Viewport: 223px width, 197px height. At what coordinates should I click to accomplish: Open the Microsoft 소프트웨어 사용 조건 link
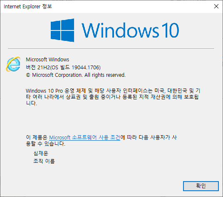pyautogui.click(x=84, y=137)
